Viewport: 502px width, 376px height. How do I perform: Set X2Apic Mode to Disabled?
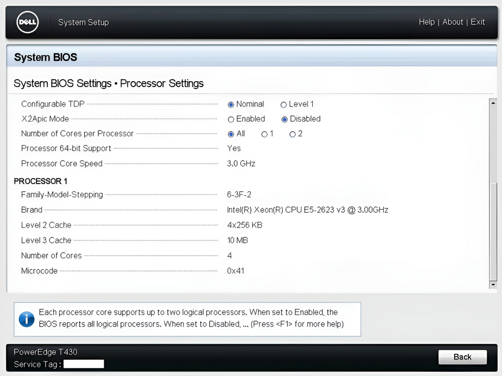point(284,119)
